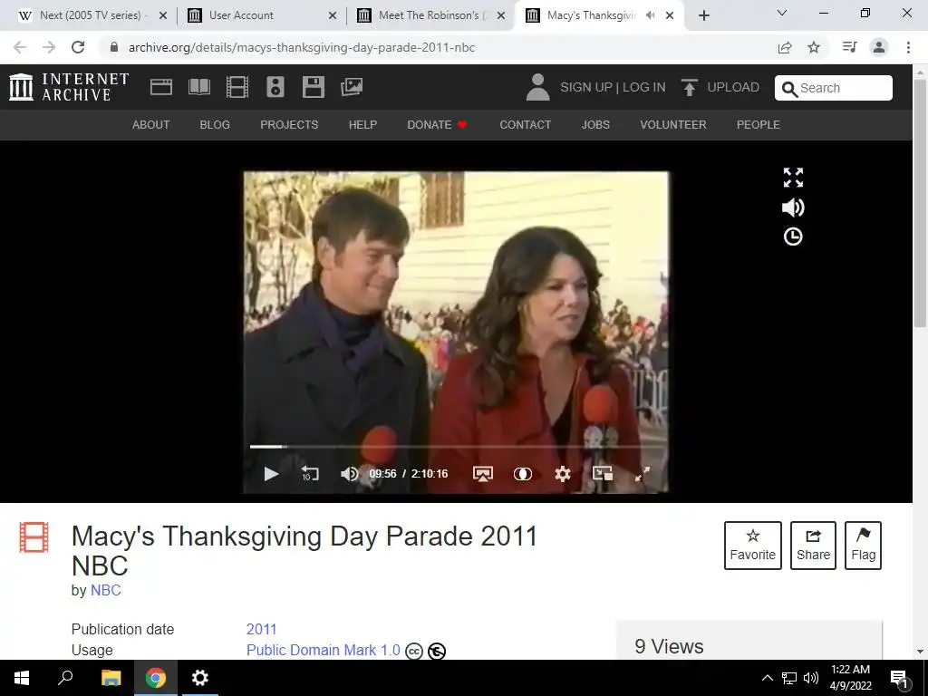Share this page icon in address bar
The width and height of the screenshot is (928, 696).
[x=785, y=47]
